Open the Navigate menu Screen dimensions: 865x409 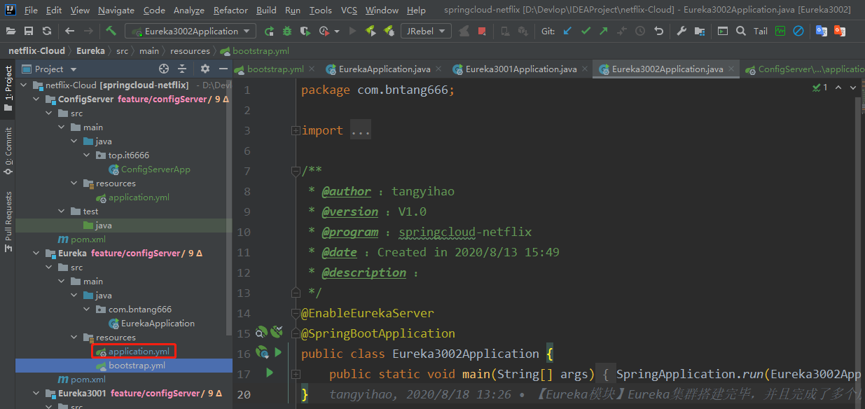click(x=116, y=11)
